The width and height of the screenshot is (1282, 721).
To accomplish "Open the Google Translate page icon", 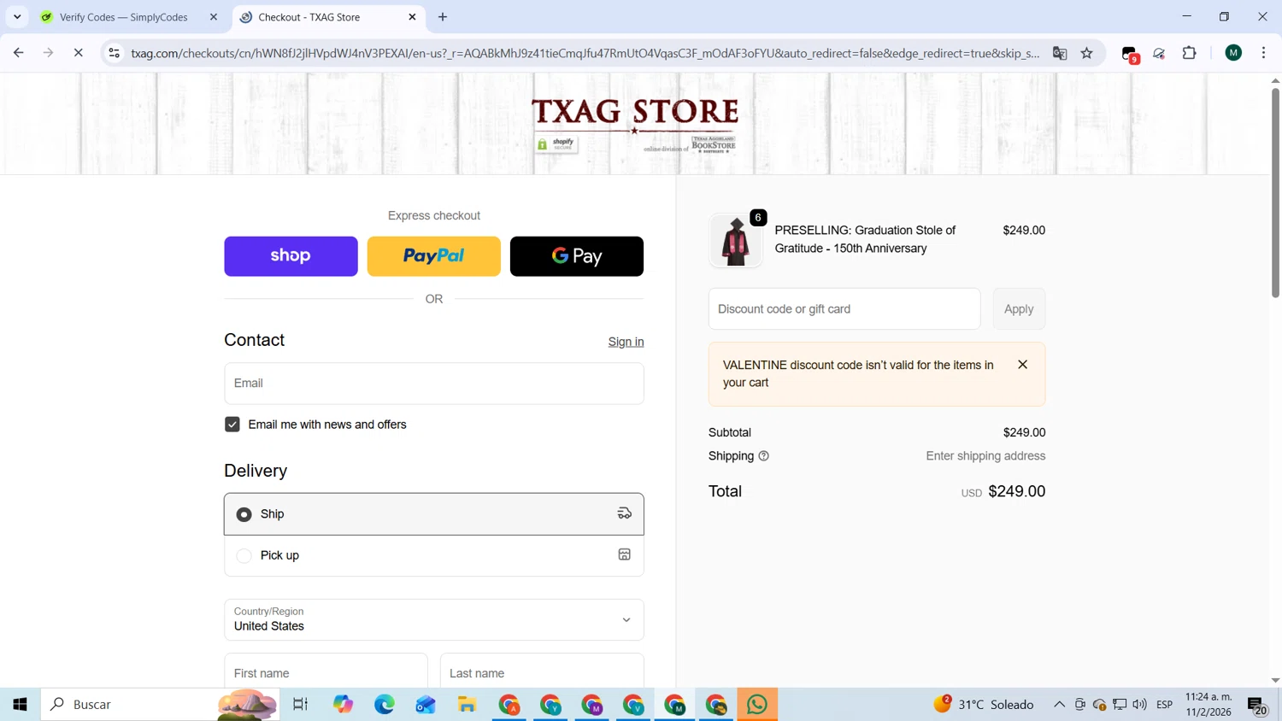I will (1060, 53).
